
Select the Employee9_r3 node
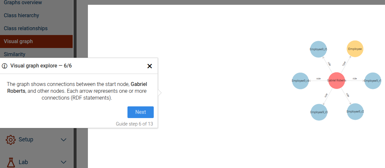[x=319, y=112]
